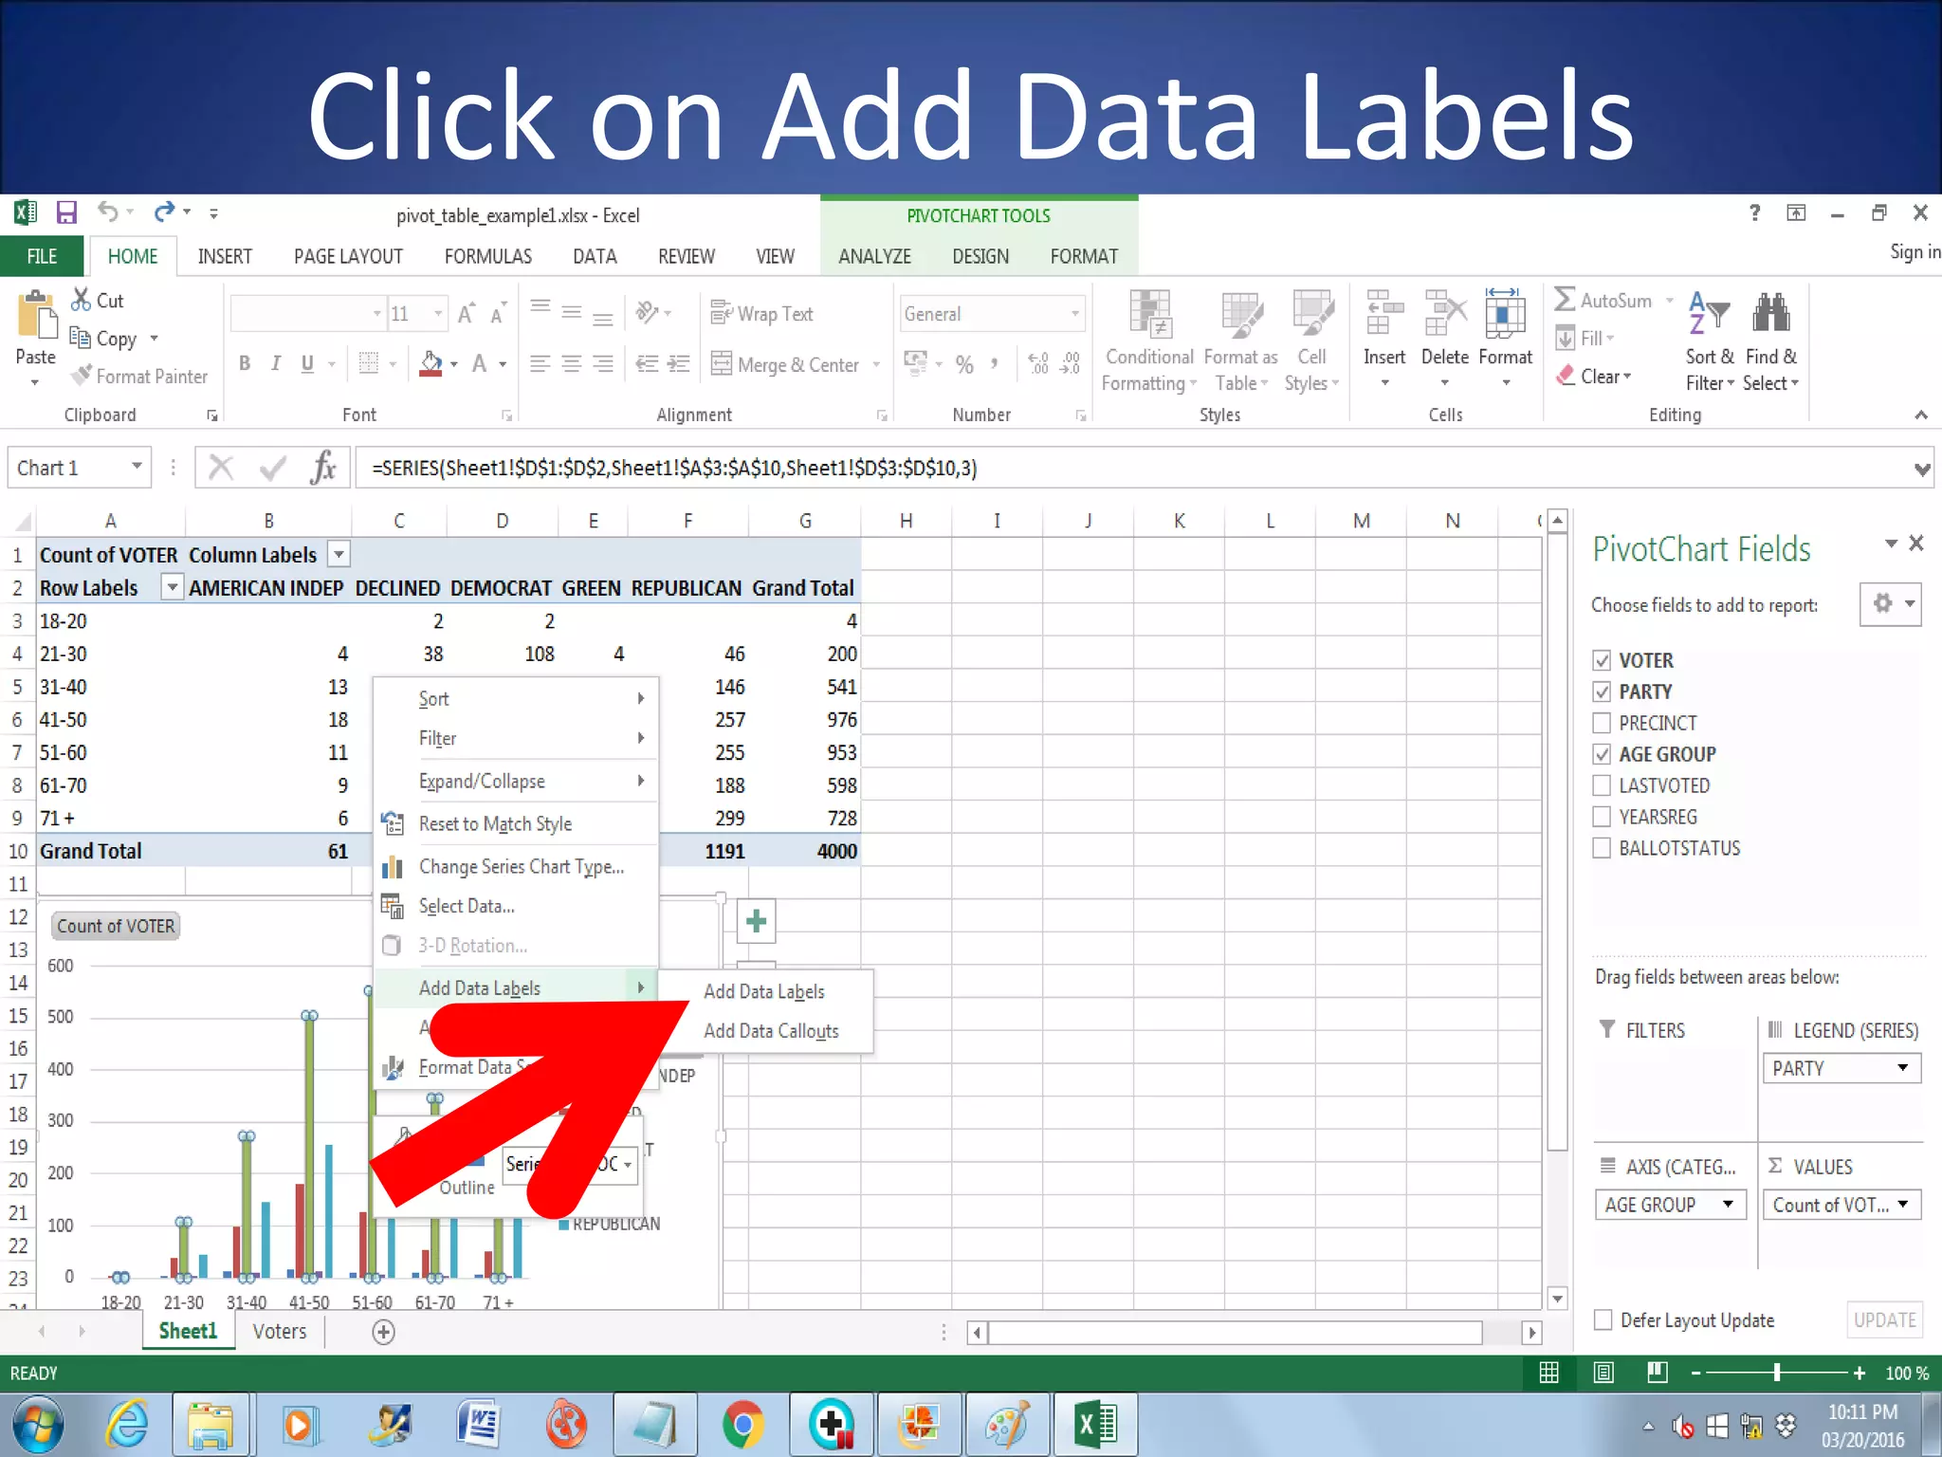Switch to the Voters sheet
This screenshot has height=1457, width=1942.
[280, 1332]
